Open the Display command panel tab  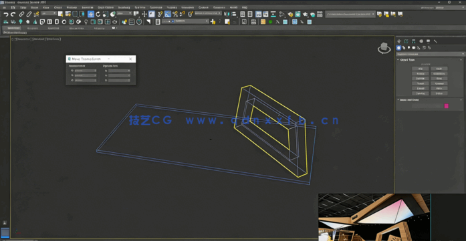point(429,41)
